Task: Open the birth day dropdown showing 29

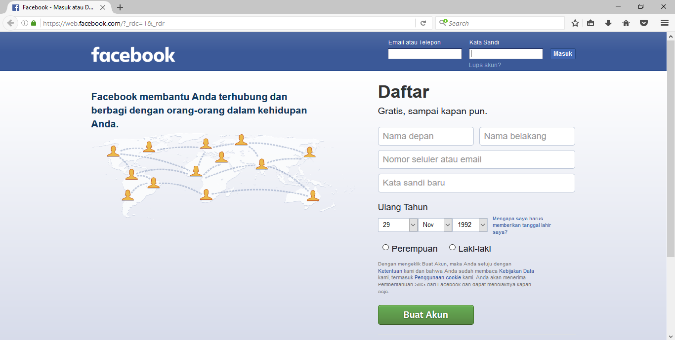Action: [397, 225]
